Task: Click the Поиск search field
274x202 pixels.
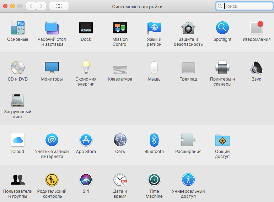Action: [x=245, y=6]
